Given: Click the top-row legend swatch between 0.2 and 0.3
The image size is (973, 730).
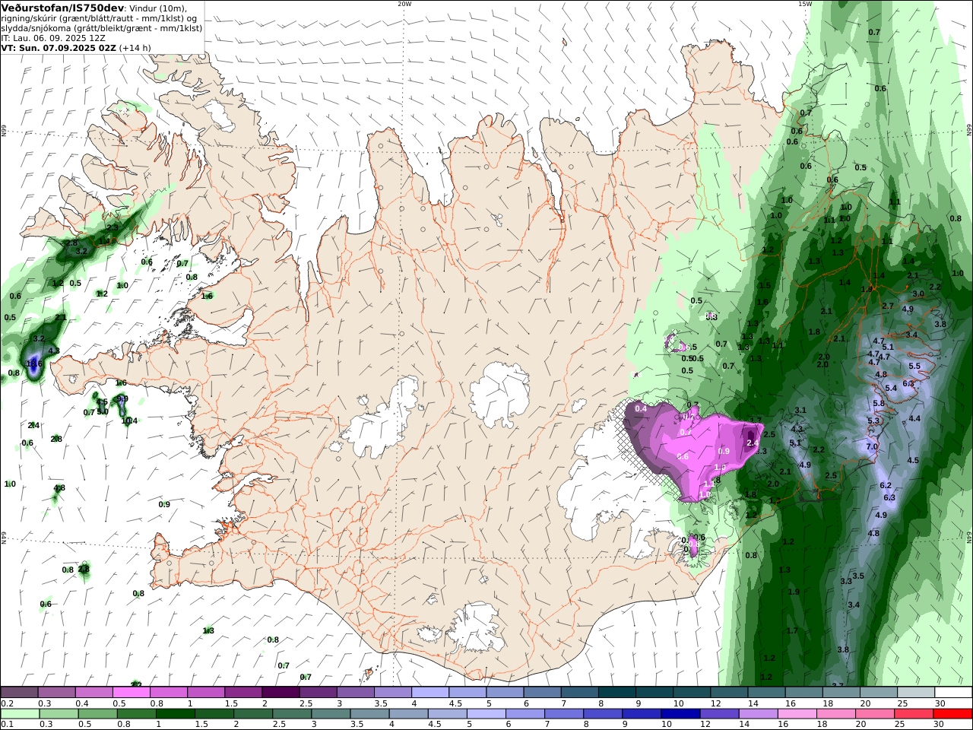Looking at the screenshot, I should (x=19, y=693).
